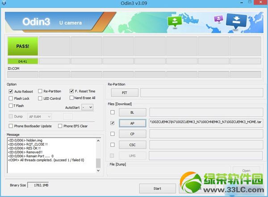Click the message log scroll-down arrow
Viewport: 268px width, 197px height.
click(98, 171)
